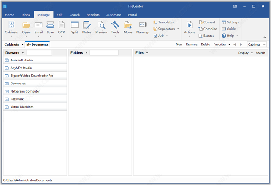Viewport: 271px width, 185px height.
Task: Open the Cabinets combo box at right
Action: click(257, 44)
